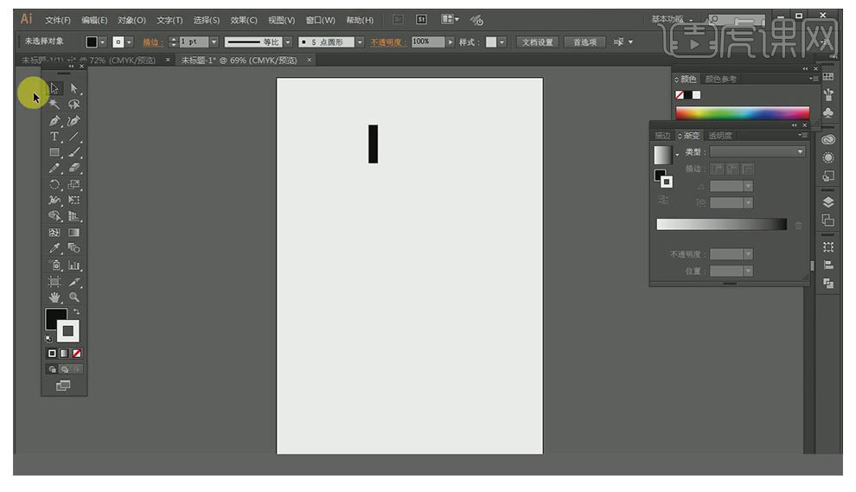The image size is (856, 492).
Task: Select the Pen tool in the toolbox
Action: (x=54, y=120)
